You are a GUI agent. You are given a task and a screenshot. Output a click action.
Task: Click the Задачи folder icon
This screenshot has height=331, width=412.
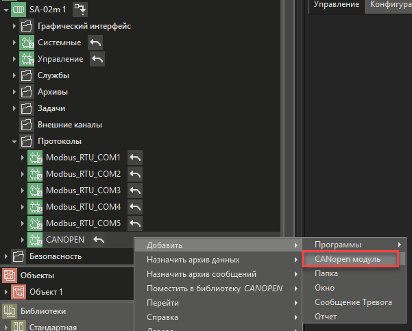tap(27, 108)
